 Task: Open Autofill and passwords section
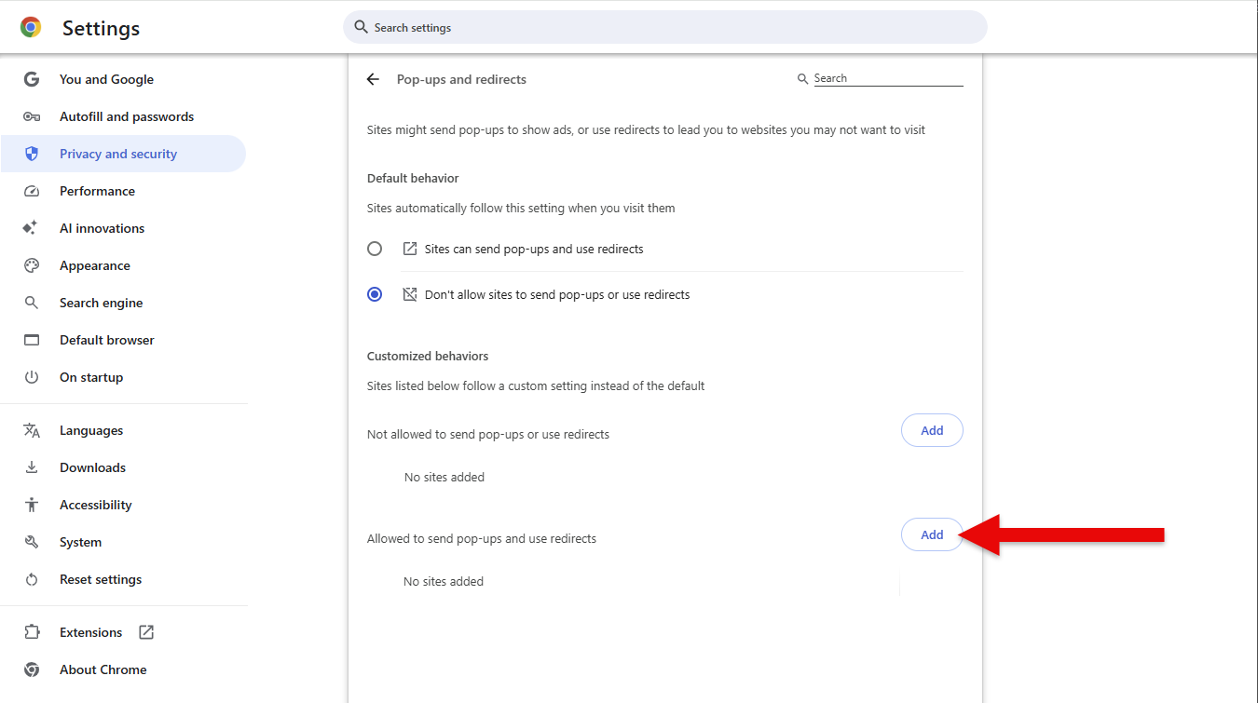click(127, 116)
